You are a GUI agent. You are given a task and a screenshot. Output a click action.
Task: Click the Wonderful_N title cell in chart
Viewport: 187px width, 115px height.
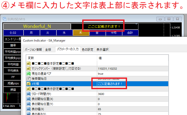pos(37,26)
